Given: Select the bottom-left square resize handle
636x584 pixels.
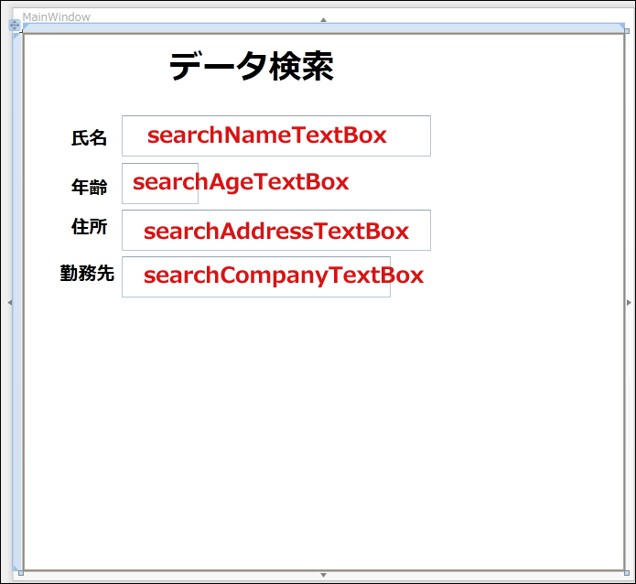Looking at the screenshot, I should (21, 573).
